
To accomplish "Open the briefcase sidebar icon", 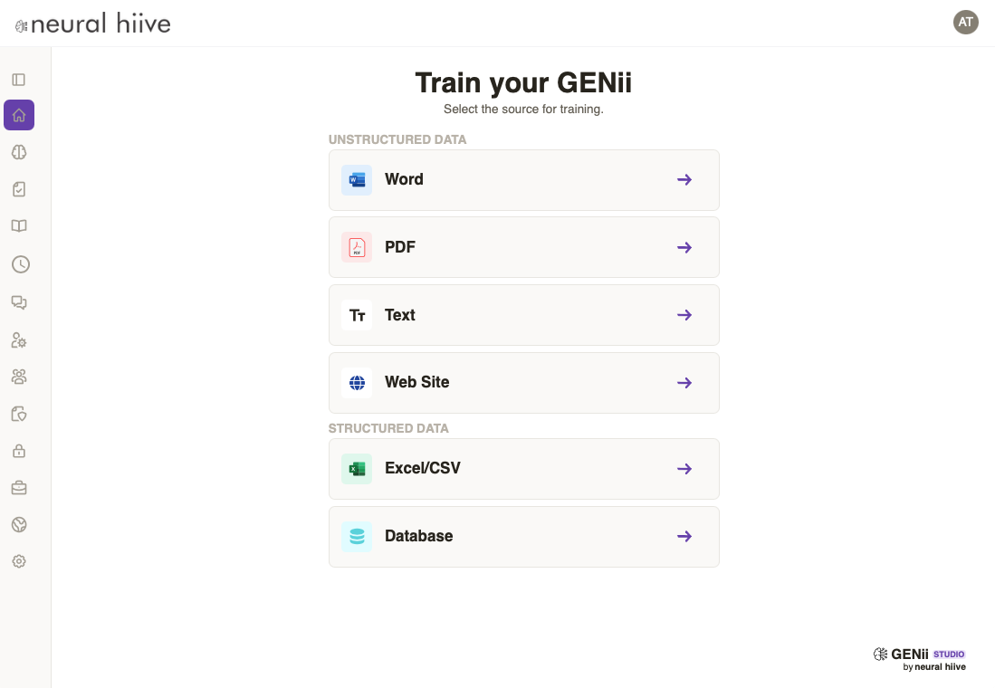I will pyautogui.click(x=19, y=488).
